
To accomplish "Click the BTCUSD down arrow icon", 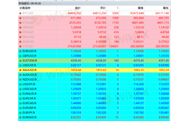I will click(20, 13).
